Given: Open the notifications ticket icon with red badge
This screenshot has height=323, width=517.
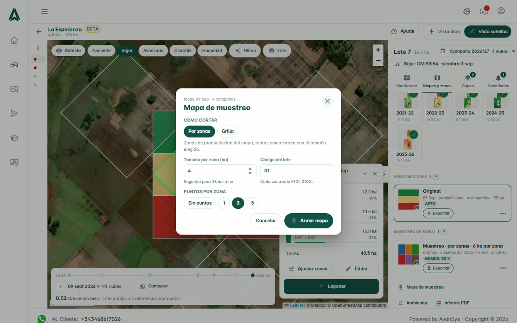Looking at the screenshot, I should 484,11.
